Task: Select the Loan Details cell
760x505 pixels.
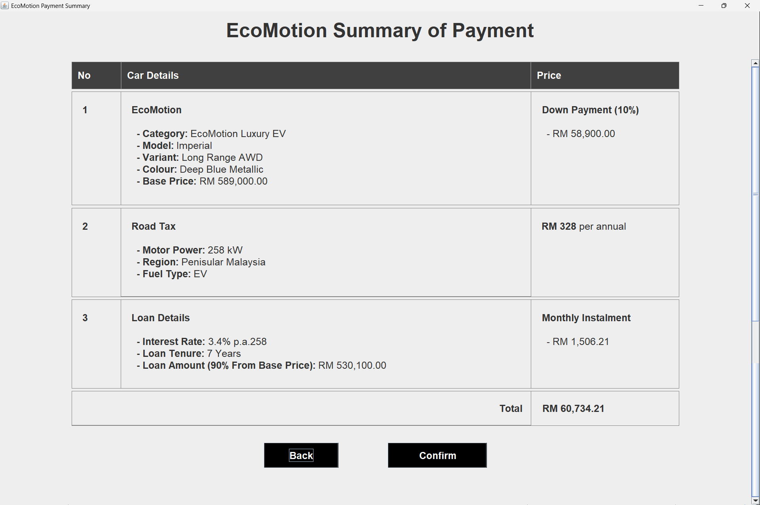Action: click(325, 344)
